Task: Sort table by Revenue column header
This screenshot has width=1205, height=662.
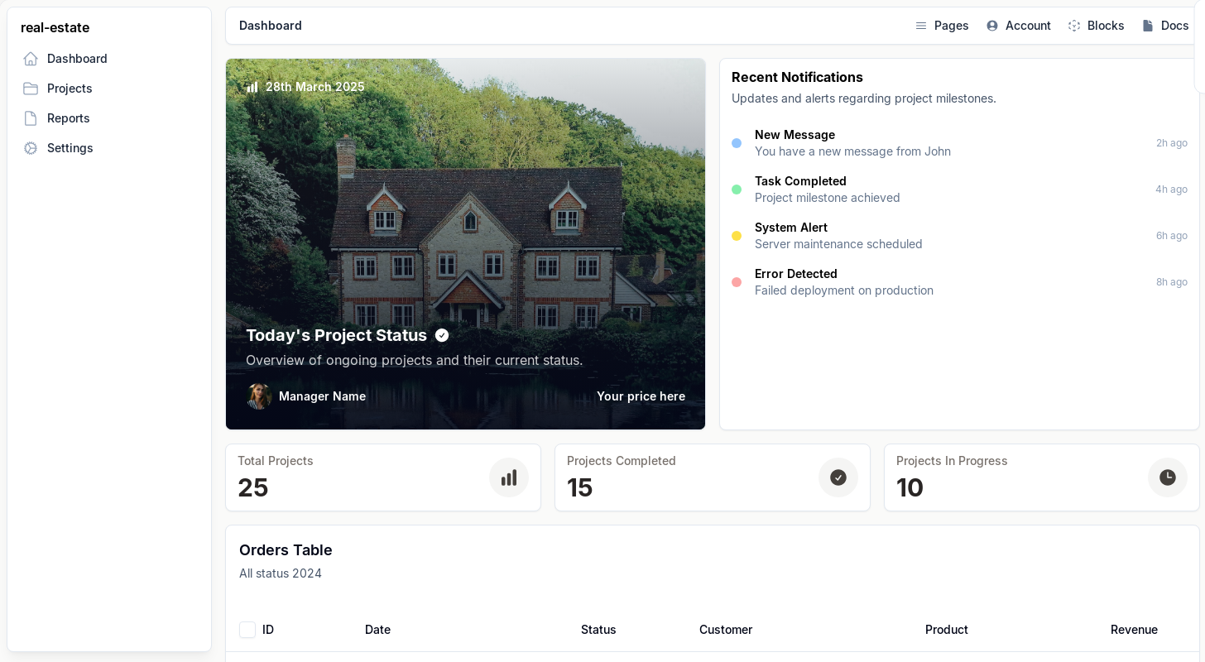Action: (1134, 630)
